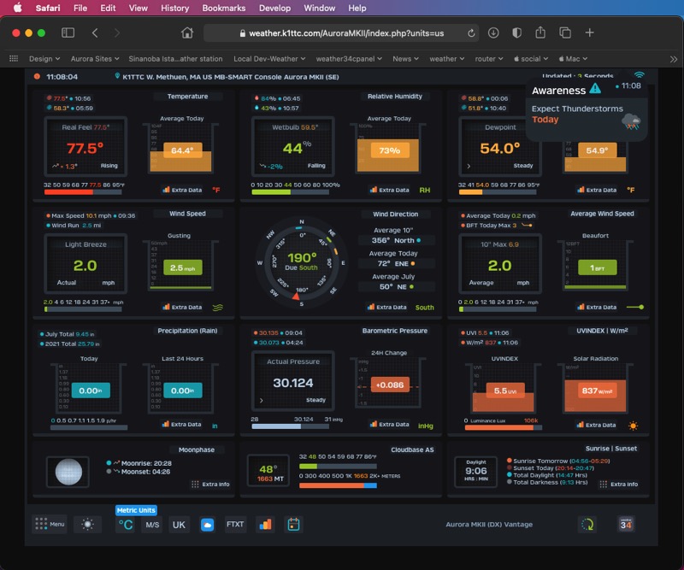Viewport: 684px width, 570px height.
Task: Click the inHg unit label in Pressure card
Action: pos(425,426)
